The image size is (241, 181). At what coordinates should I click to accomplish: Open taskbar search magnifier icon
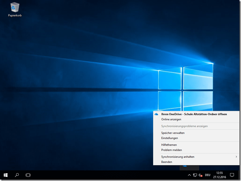click(x=17, y=175)
